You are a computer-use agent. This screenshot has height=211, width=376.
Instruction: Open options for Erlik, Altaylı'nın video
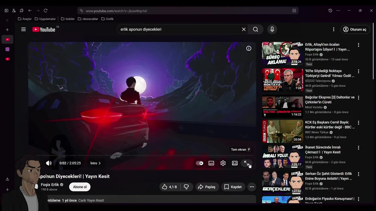pos(358,45)
